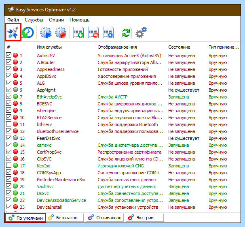Click the Изоляция ключей CNG display name

tap(120, 166)
